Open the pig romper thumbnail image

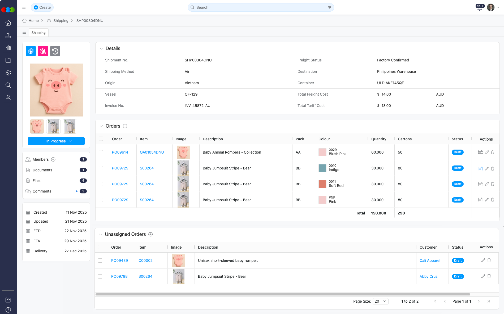click(37, 126)
